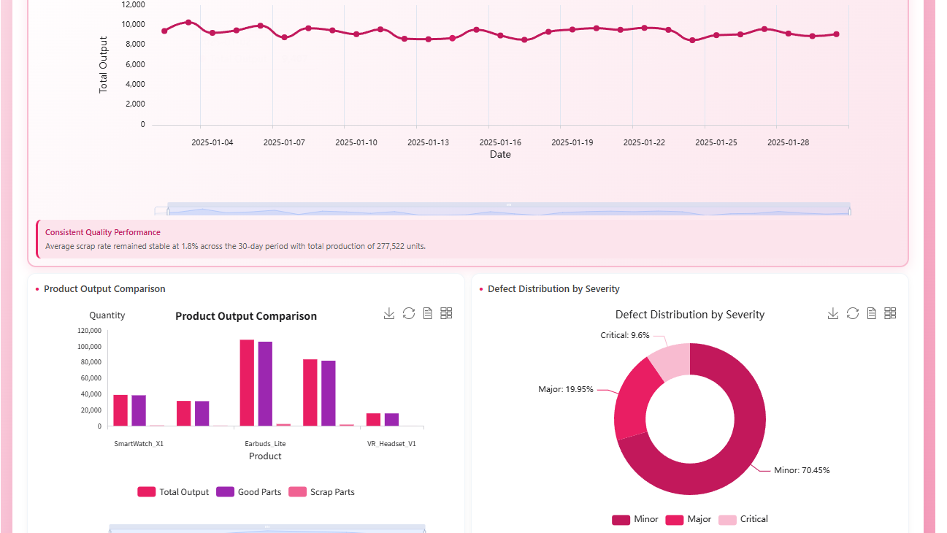Click the '2025-01-13' date axis label
Screen dimensions: 947x533
pyautogui.click(x=429, y=142)
